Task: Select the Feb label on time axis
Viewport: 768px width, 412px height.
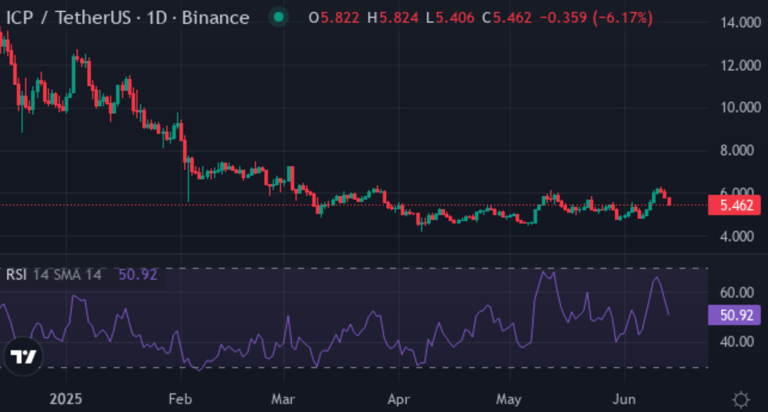Action: (x=180, y=398)
